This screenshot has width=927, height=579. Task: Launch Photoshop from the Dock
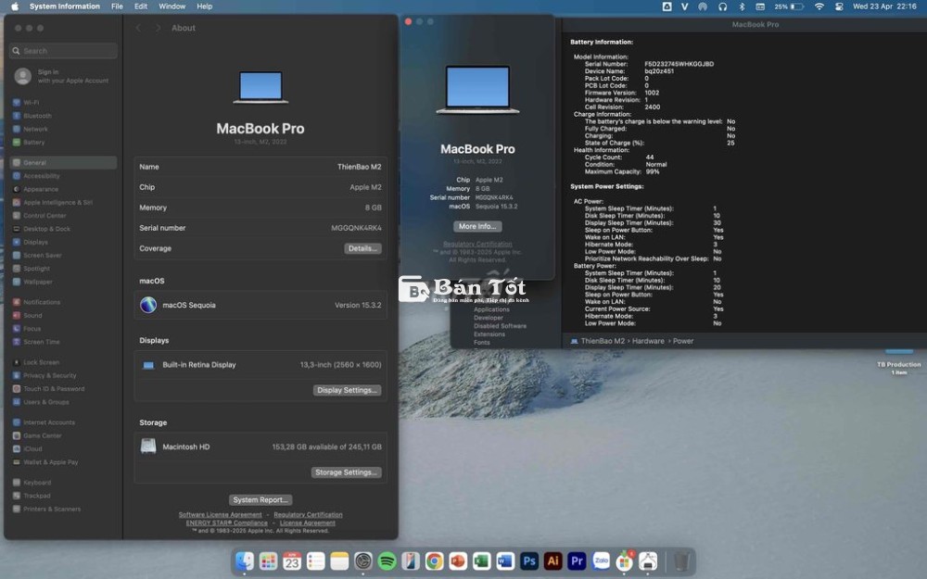pos(529,560)
